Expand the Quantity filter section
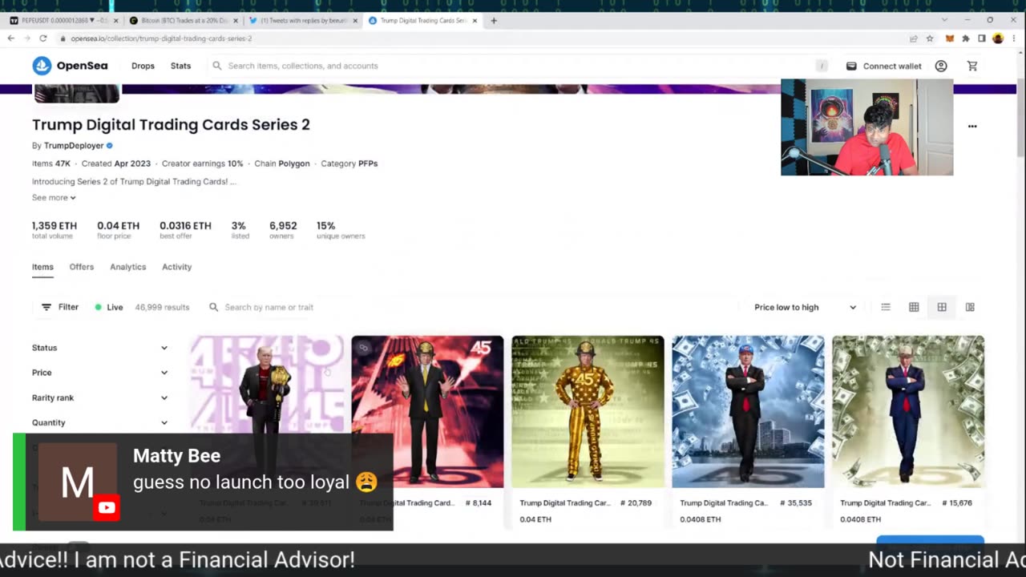The height and width of the screenshot is (577, 1026). (100, 422)
